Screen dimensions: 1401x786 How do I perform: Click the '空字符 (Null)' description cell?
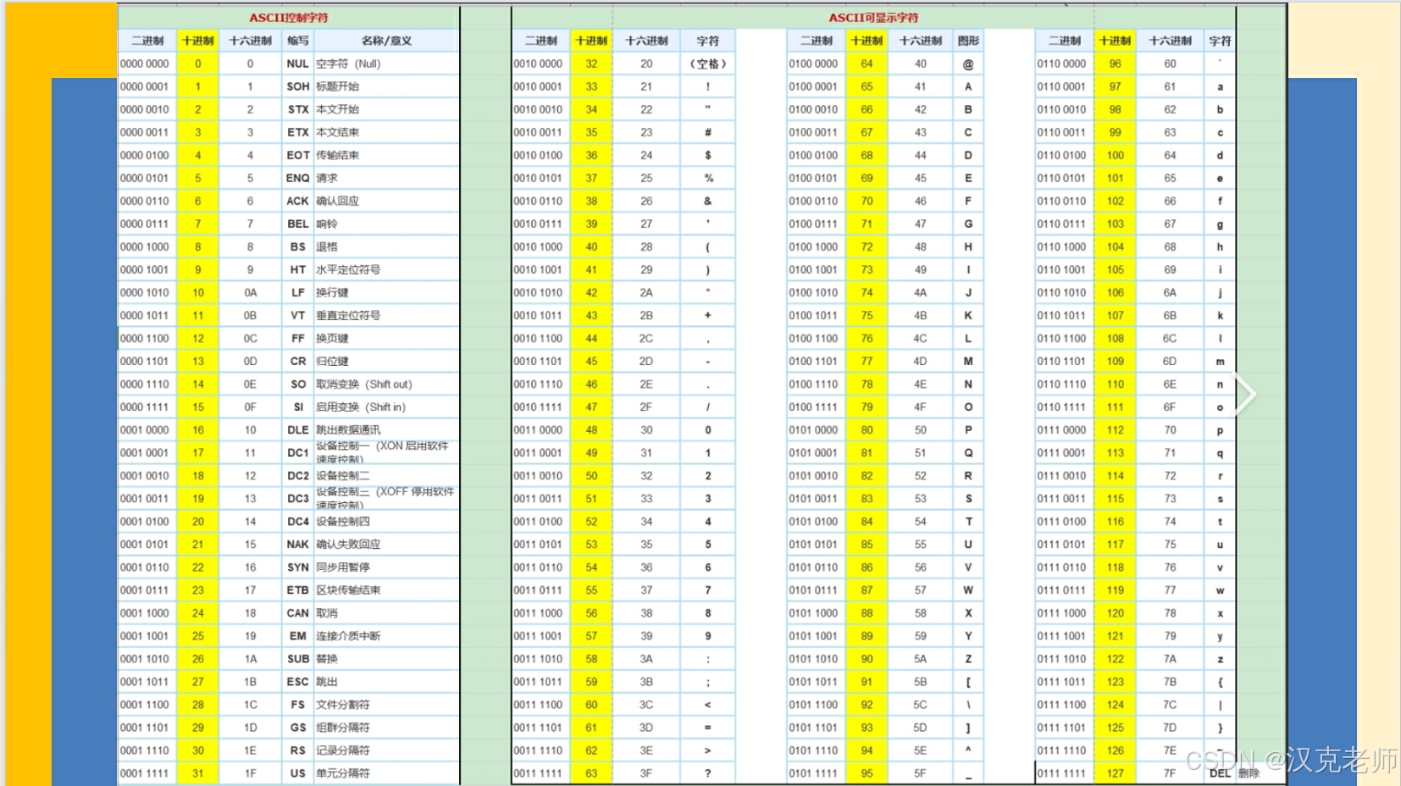click(386, 64)
